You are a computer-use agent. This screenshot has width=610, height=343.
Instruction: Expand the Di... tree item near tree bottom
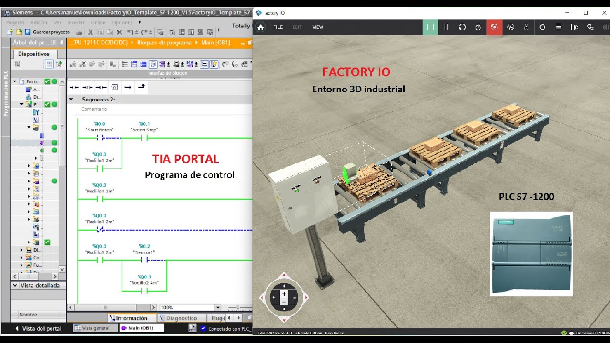(x=21, y=250)
